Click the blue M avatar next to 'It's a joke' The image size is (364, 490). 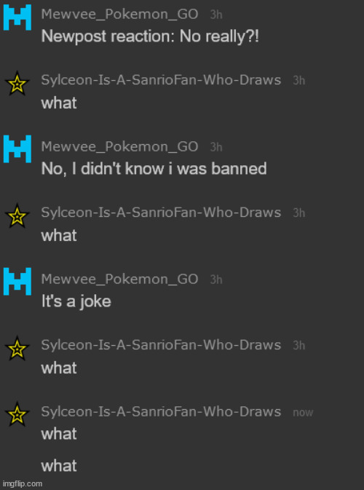pyautogui.click(x=17, y=281)
